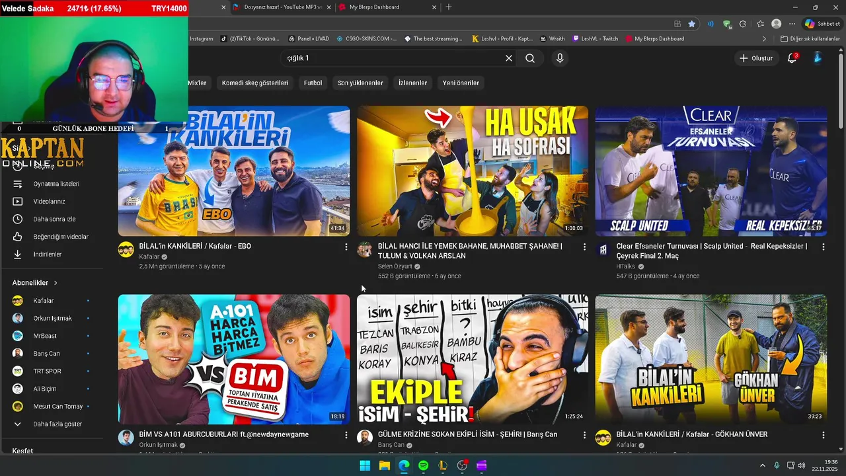The width and height of the screenshot is (846, 476).
Task: Open more options for BİM VS A101 video
Action: [x=346, y=435]
